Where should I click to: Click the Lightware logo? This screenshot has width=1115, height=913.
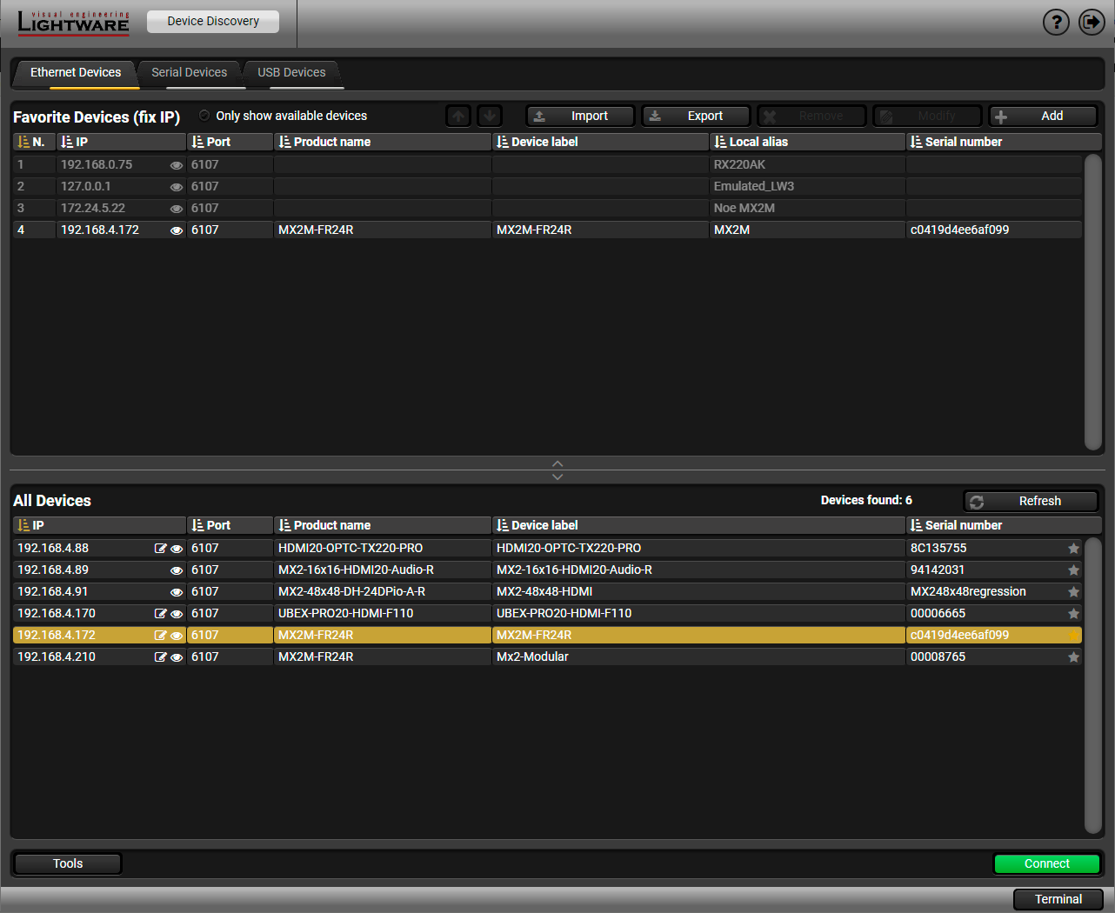73,23
